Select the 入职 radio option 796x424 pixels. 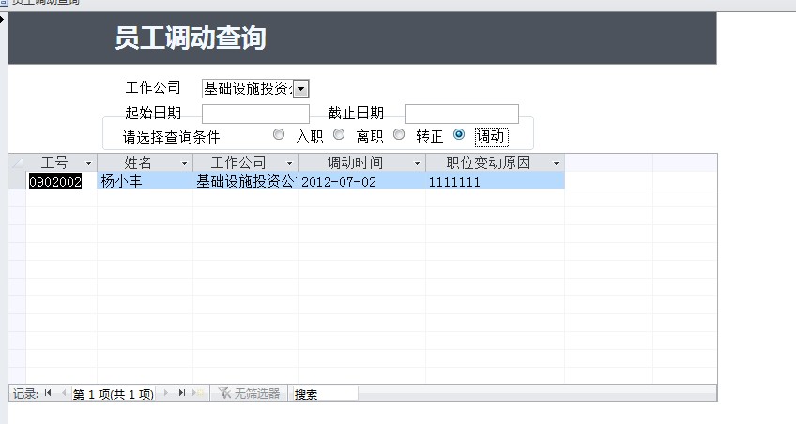[279, 134]
